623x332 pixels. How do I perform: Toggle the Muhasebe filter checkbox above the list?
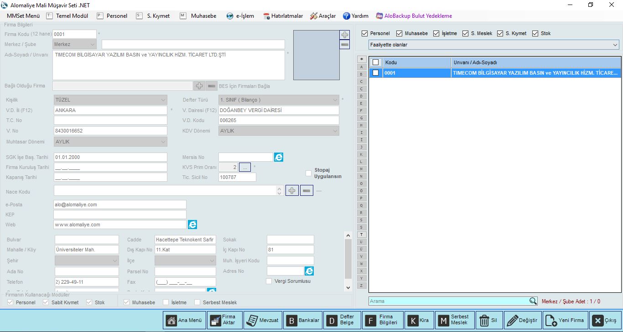pos(399,33)
